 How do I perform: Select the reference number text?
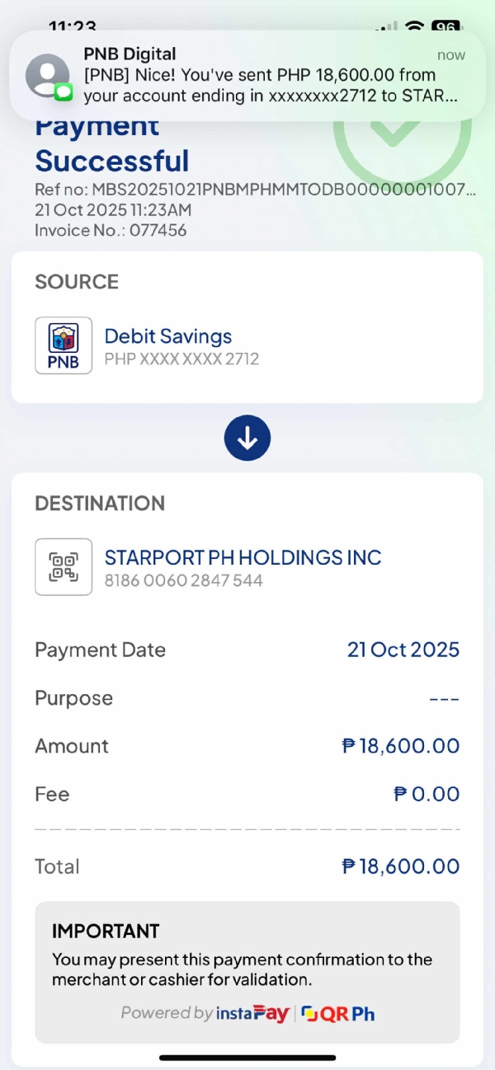[x=255, y=190]
